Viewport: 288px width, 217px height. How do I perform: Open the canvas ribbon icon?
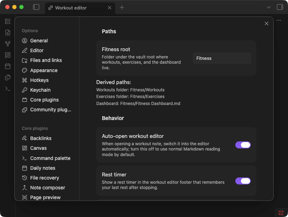[x=8, y=55]
